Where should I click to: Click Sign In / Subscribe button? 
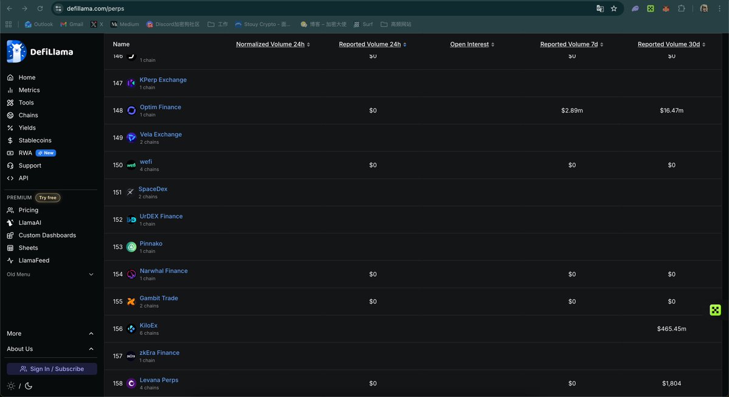pos(52,369)
